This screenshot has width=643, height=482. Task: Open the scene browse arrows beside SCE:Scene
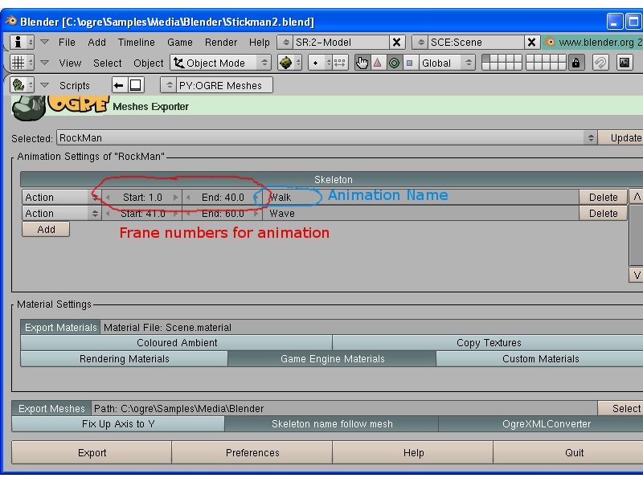pos(420,43)
